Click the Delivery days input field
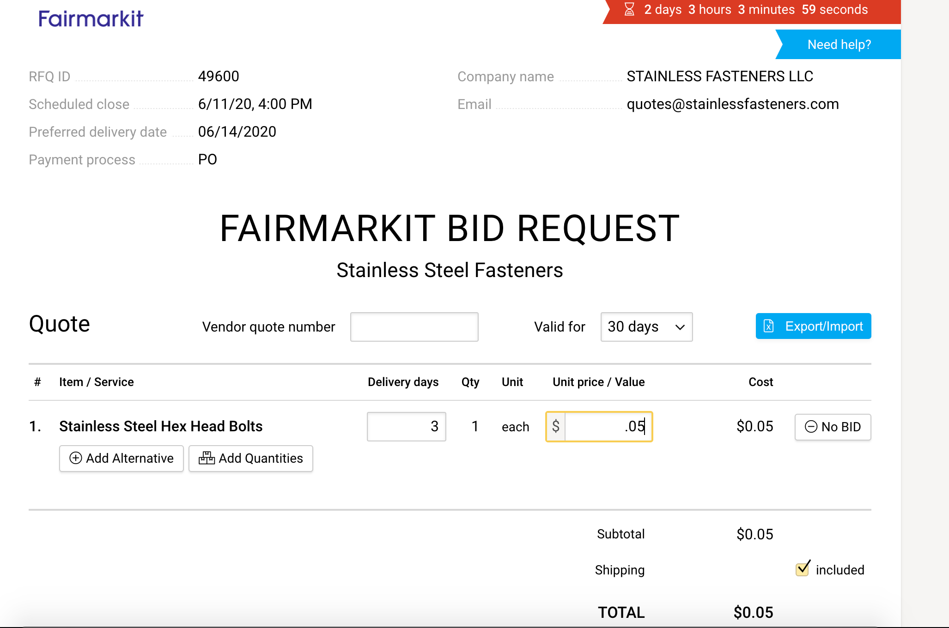This screenshot has height=628, width=949. pos(406,426)
